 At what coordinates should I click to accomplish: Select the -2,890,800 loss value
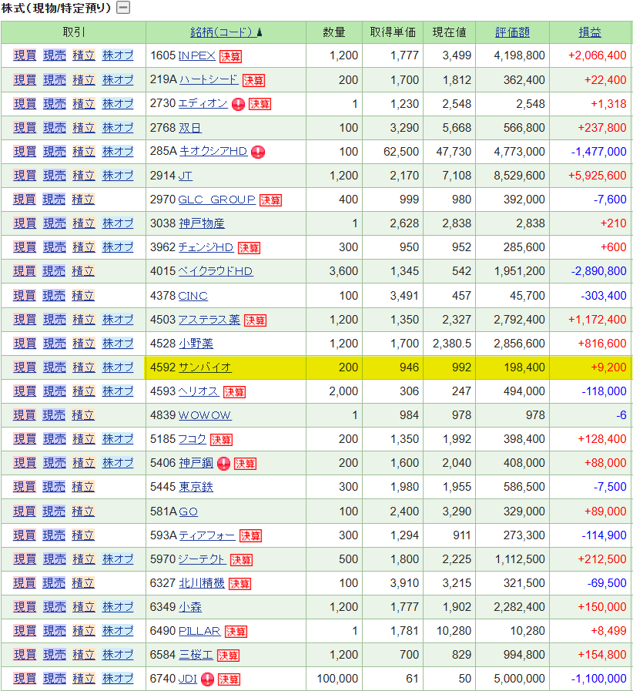(x=598, y=271)
